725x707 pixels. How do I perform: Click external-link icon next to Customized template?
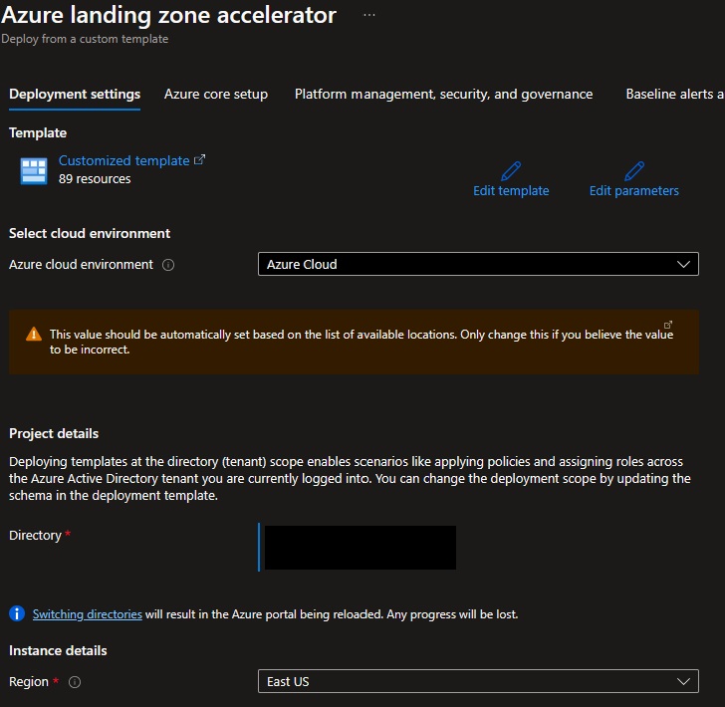point(200,159)
